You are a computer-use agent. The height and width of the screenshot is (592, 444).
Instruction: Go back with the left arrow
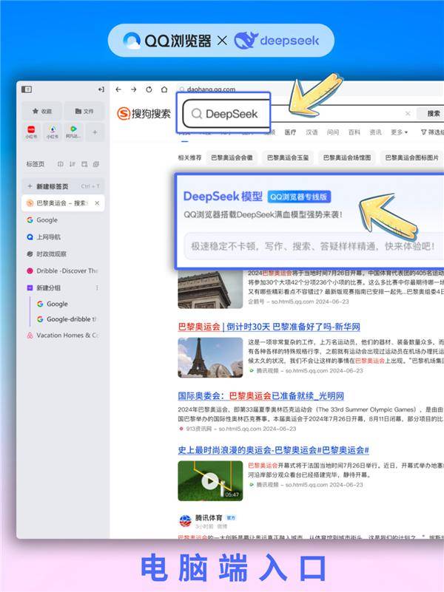(118, 89)
